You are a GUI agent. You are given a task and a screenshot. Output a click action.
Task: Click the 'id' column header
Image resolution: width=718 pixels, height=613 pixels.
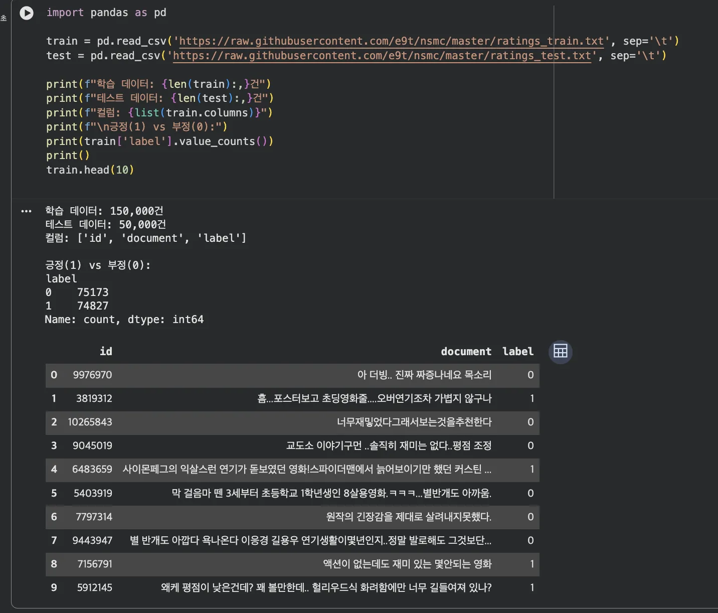[106, 352]
